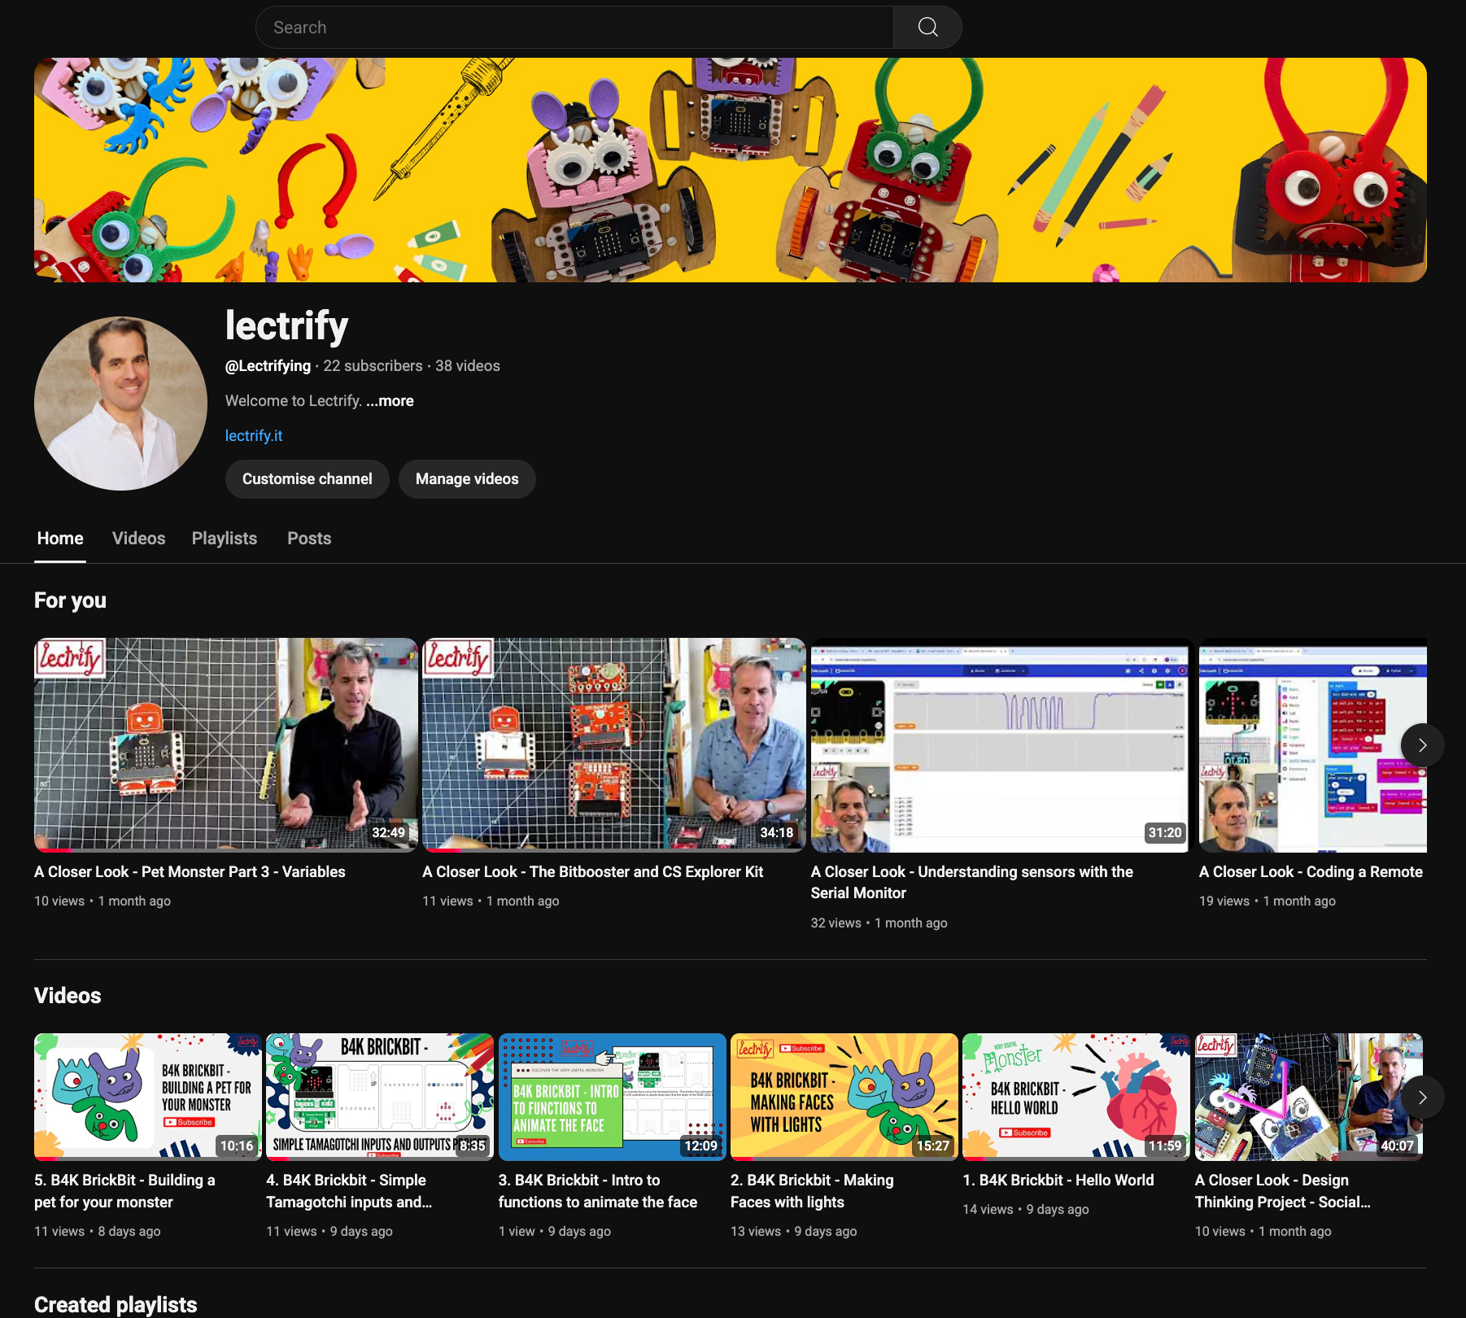Select the Home tab
The image size is (1466, 1318).
(x=60, y=539)
